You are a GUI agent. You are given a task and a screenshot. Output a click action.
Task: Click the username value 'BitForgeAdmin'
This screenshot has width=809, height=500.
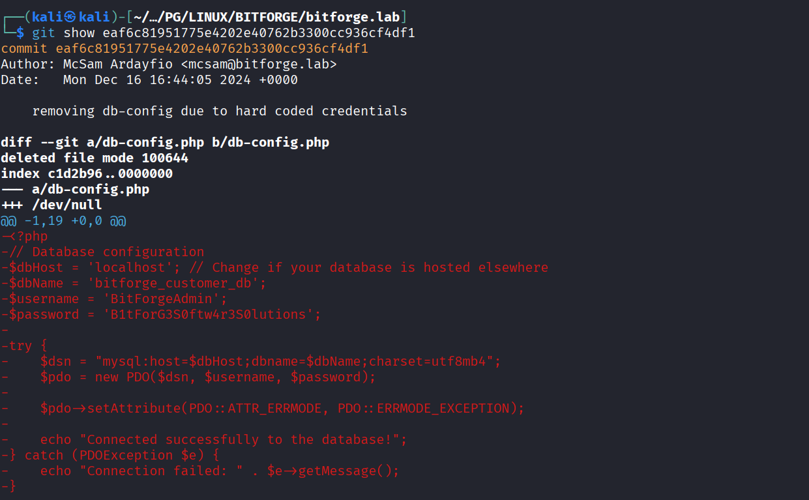156,299
